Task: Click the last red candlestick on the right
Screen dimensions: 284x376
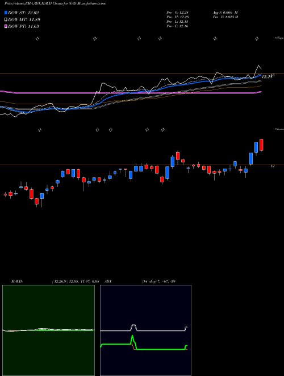Action: (x=261, y=145)
